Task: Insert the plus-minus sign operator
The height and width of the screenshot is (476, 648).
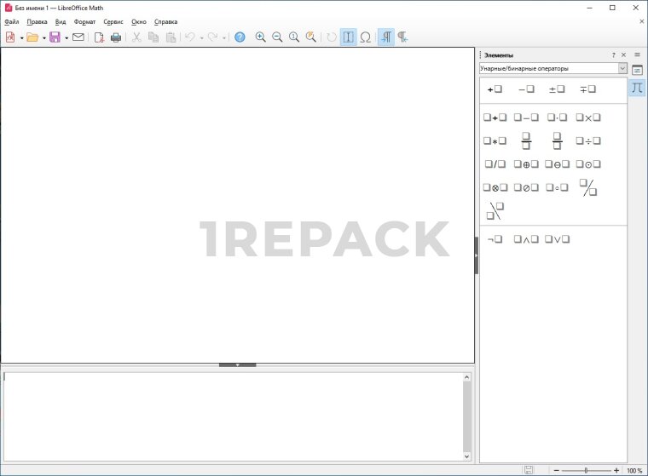Action: click(557, 89)
